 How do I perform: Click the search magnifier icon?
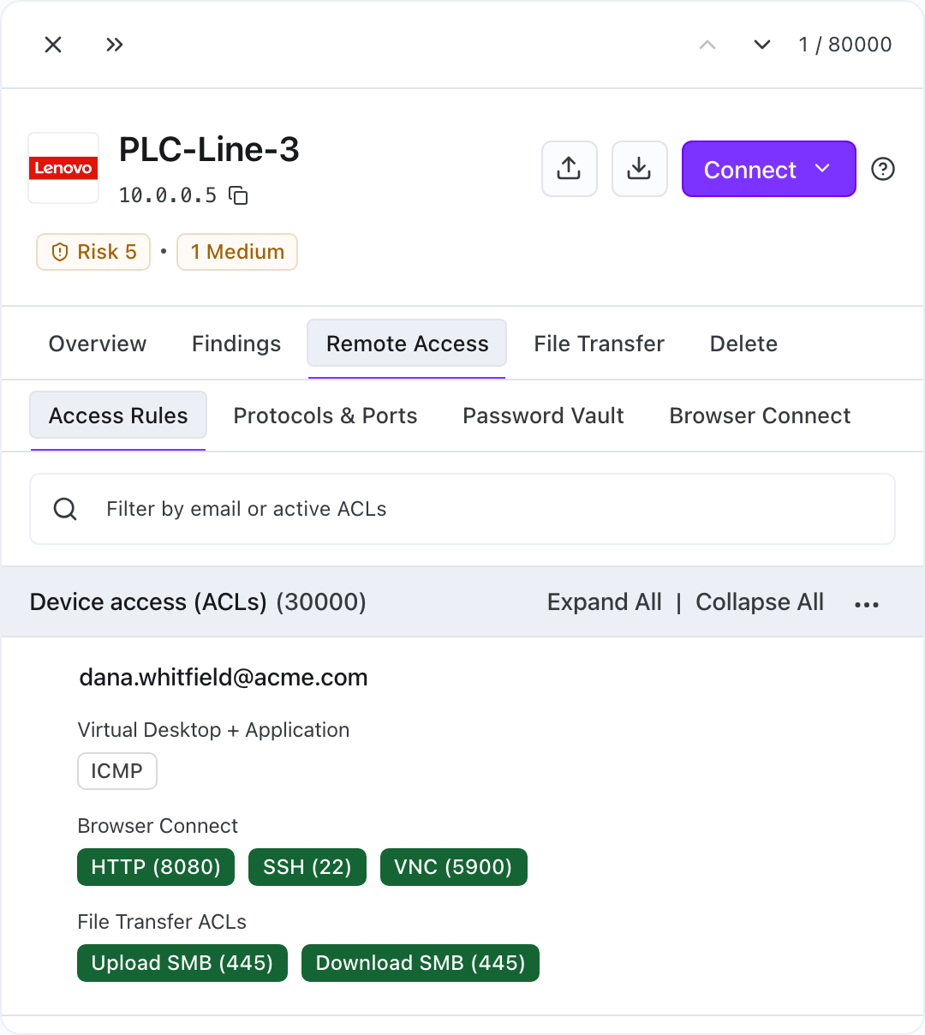(65, 509)
